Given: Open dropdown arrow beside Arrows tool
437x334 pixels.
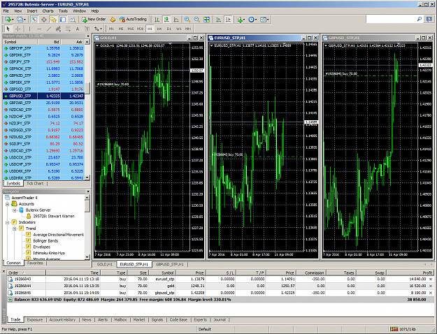Looking at the screenshot, I should tap(101, 29).
